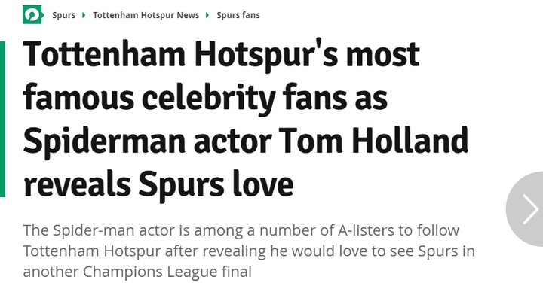
Task: Advance to next article with the grey chevron
Action: [x=530, y=209]
